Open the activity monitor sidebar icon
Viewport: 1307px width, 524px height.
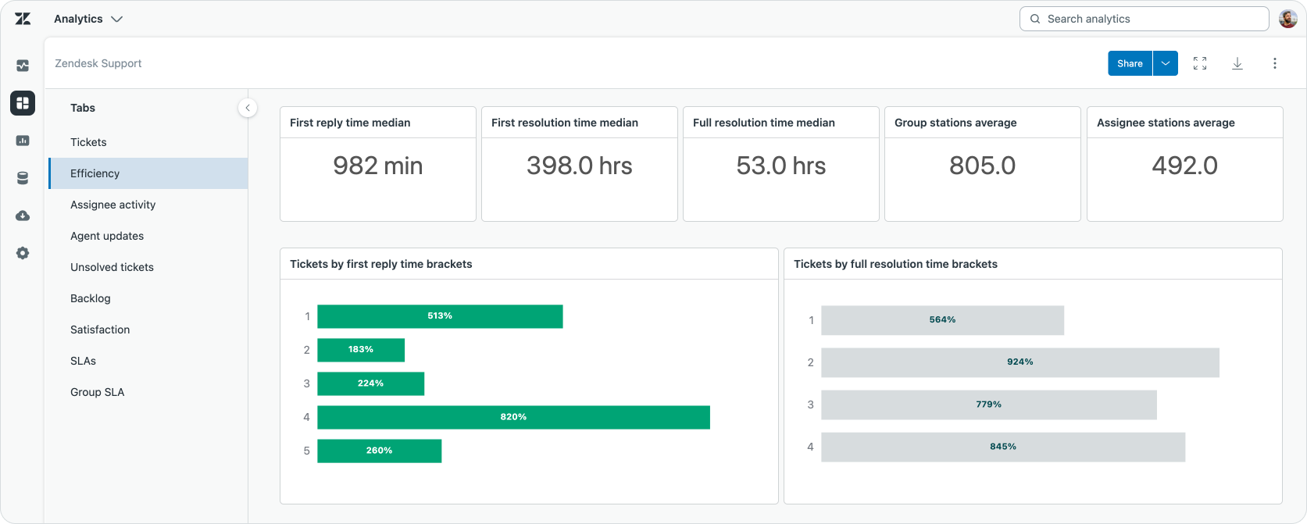[23, 66]
